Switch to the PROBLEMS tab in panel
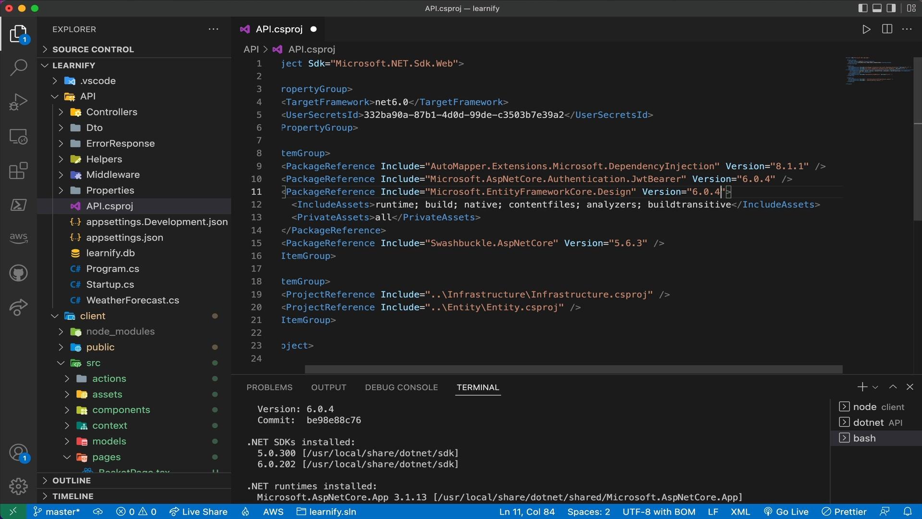 point(269,387)
